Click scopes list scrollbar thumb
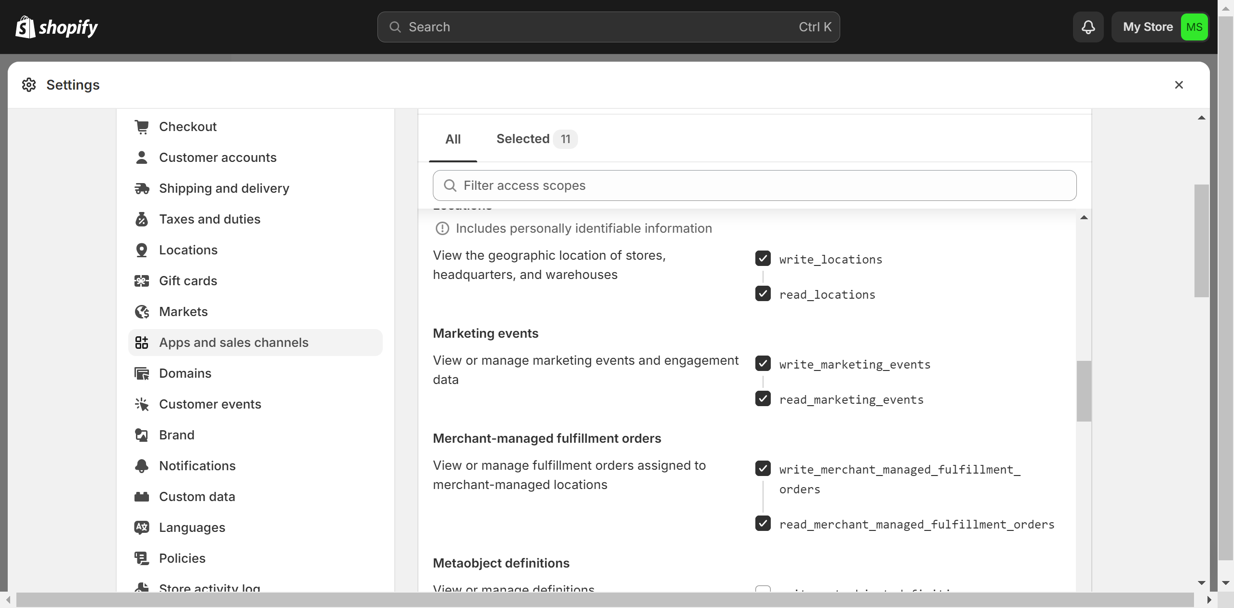 click(x=1084, y=391)
